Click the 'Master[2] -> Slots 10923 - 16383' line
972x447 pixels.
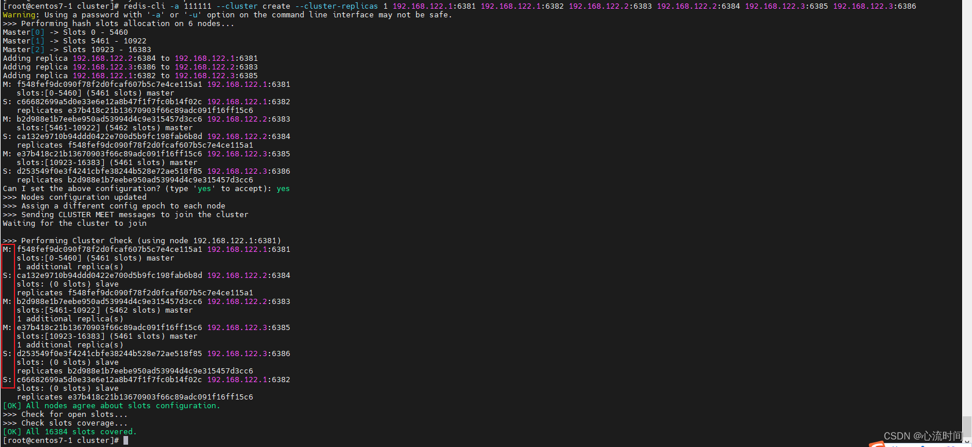coord(77,49)
